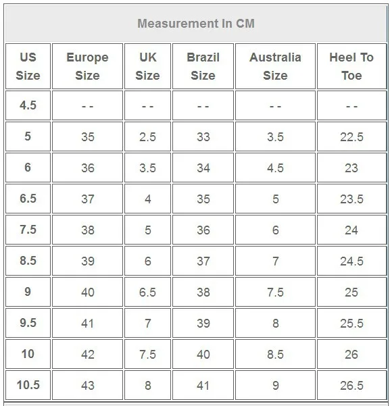Select the UK Size column header
Screen dimensions: 390x406
click(147, 66)
